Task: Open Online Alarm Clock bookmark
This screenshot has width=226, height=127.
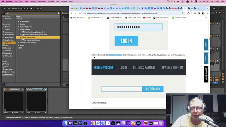Action: coord(133,18)
